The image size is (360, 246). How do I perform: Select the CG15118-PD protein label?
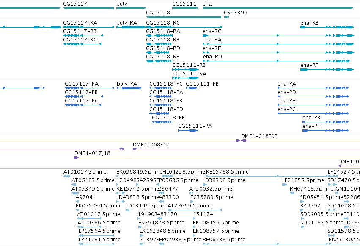click(166, 109)
